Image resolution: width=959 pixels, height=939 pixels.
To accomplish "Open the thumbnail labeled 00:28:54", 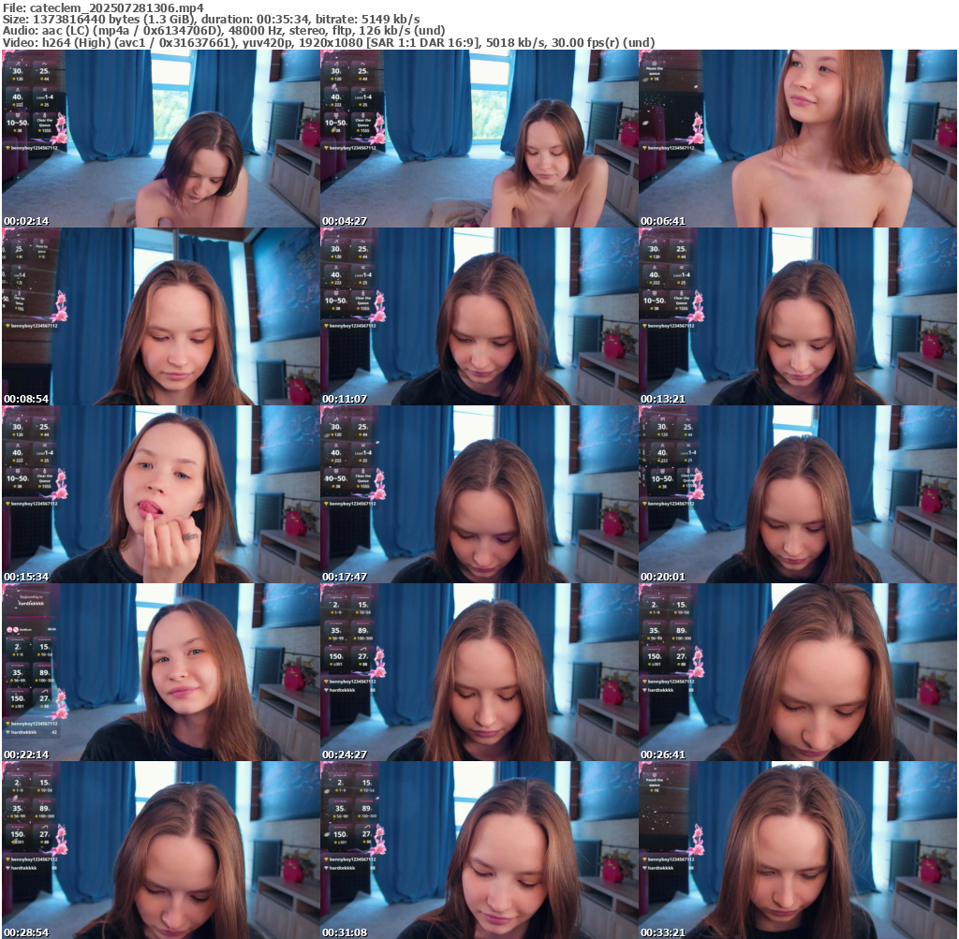I will tap(160, 850).
